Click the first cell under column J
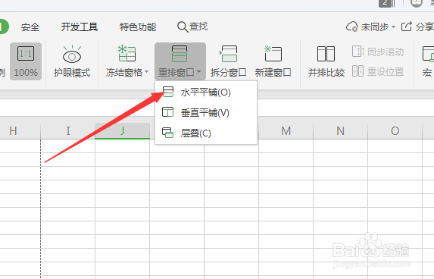 coord(123,146)
